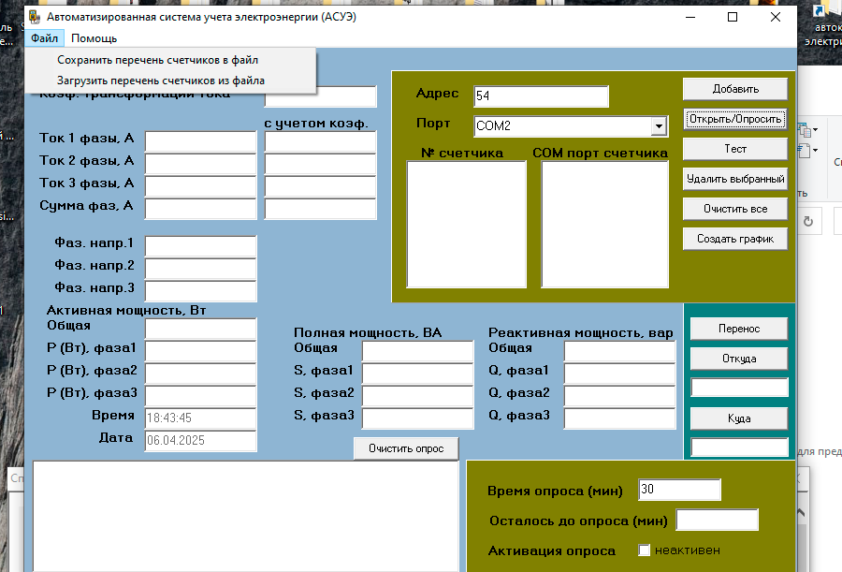Screen dimensions: 842x572
Task: Click the P (Вт), фаза1 field
Action: click(x=201, y=352)
